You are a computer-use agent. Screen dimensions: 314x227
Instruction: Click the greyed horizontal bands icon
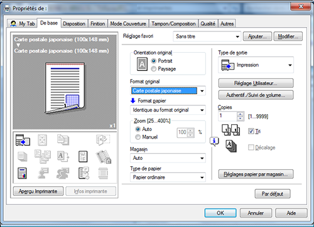(x=103, y=173)
